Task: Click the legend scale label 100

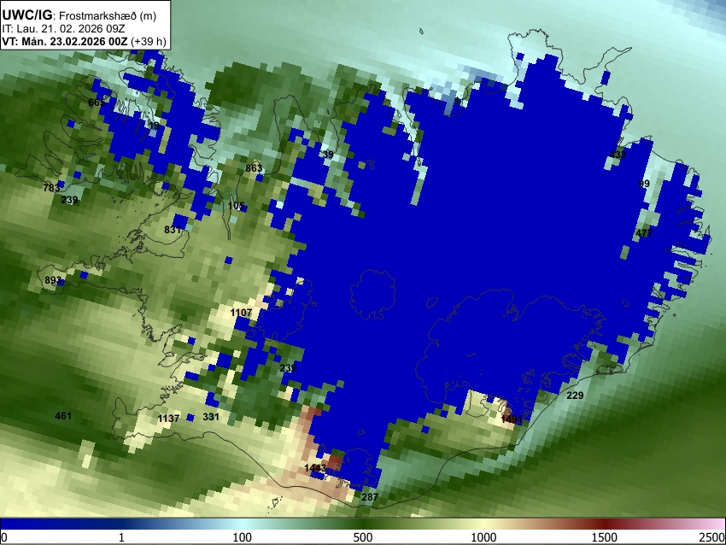Action: coord(243,537)
